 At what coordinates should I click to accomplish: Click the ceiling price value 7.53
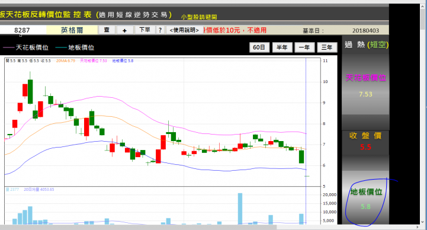(365, 94)
